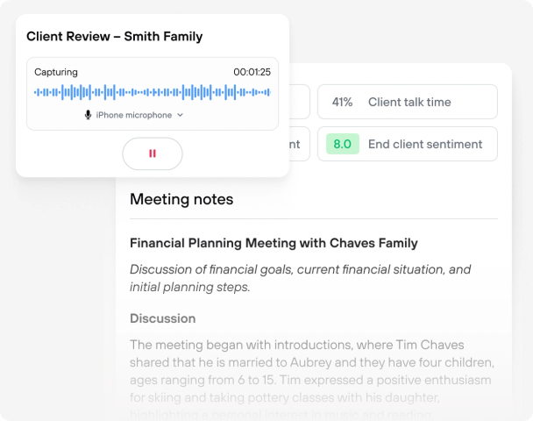Image resolution: width=533 pixels, height=421 pixels.
Task: Click the blue audio waveform
Action: [152, 92]
